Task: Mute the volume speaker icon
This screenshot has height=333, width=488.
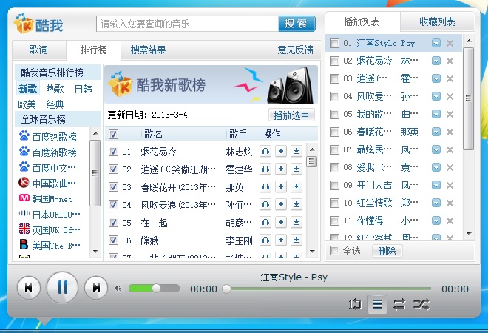Action: (118, 289)
